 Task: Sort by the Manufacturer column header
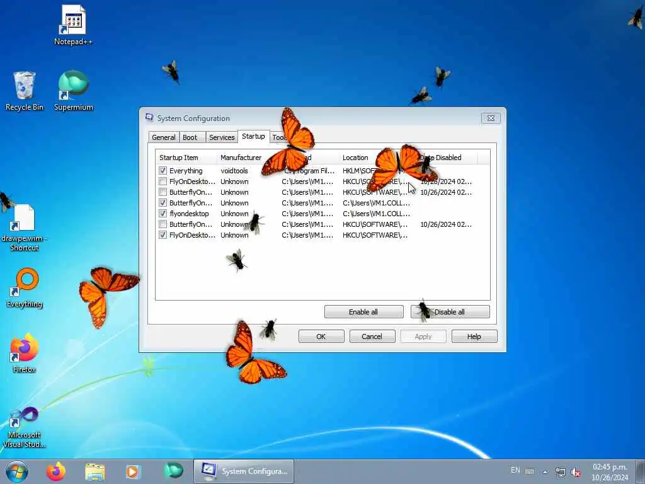pos(246,158)
